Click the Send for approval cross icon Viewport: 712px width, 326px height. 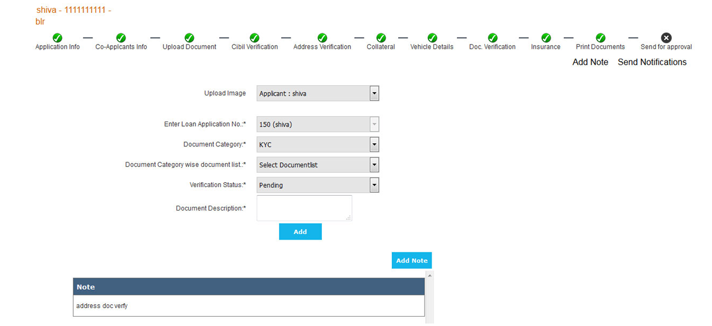(x=666, y=38)
